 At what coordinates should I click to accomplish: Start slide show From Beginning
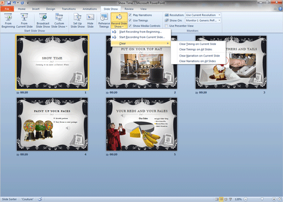pos(8,21)
